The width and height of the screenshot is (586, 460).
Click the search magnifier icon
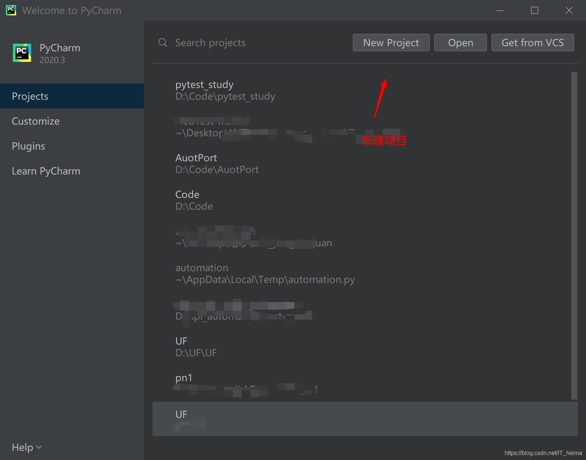click(162, 43)
